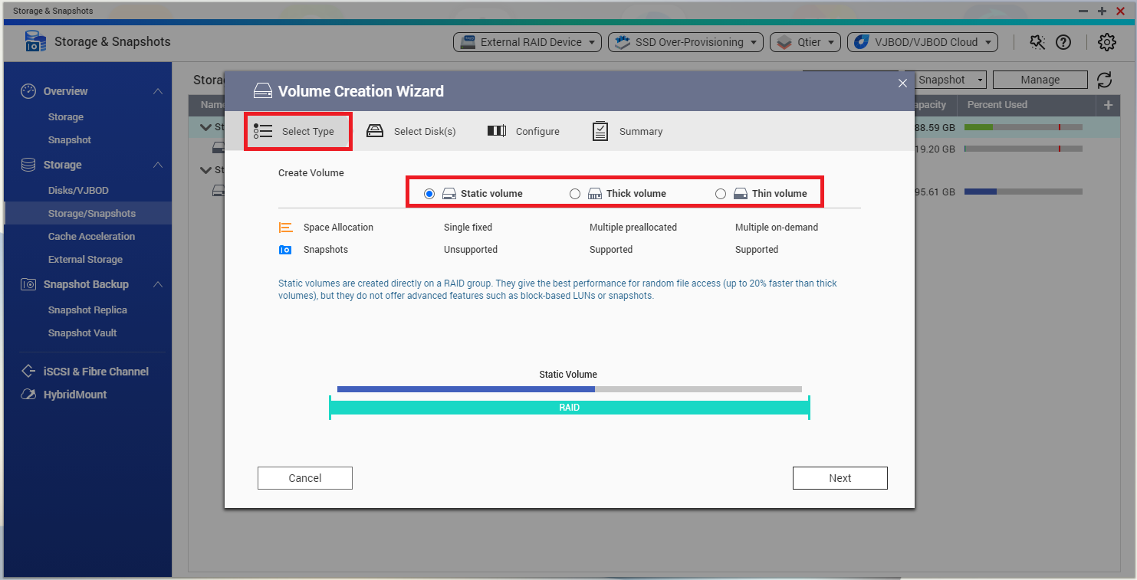The width and height of the screenshot is (1137, 580).
Task: Click the Snapshots camera icon in wizard
Action: click(x=285, y=250)
